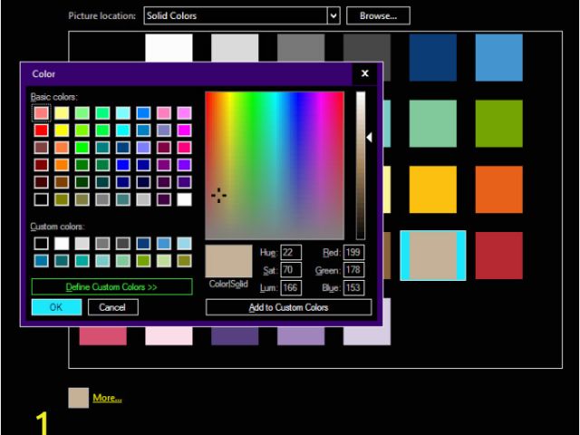The image size is (580, 435).
Task: Cancel the Color dialog
Action: click(113, 307)
